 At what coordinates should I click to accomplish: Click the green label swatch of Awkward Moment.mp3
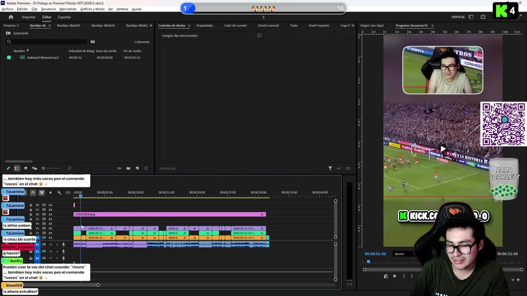click(x=9, y=58)
